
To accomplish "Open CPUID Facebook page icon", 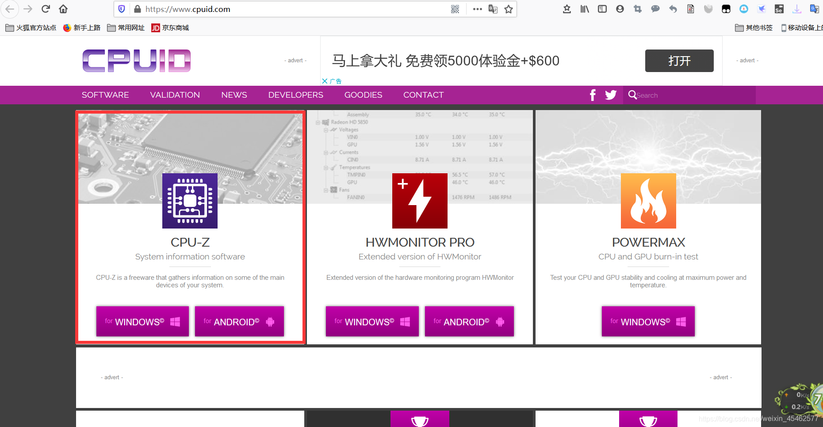I will pyautogui.click(x=593, y=95).
